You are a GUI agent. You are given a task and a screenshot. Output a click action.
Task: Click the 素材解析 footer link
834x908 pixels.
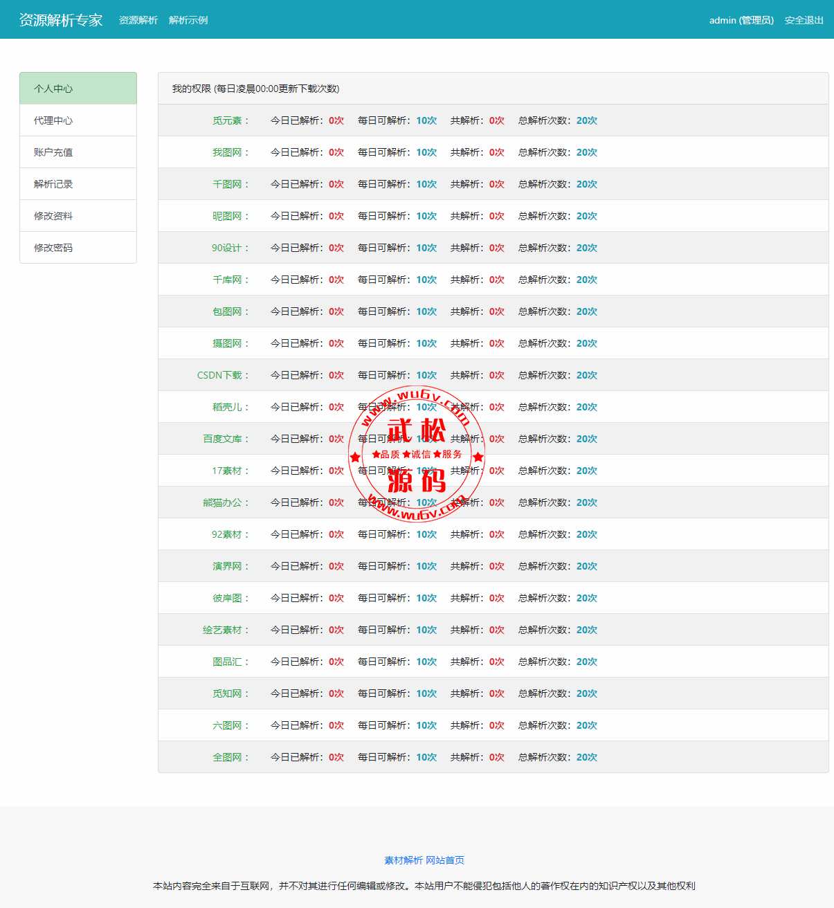[404, 860]
